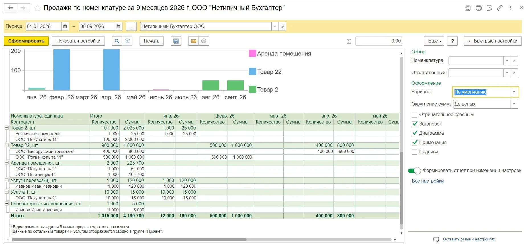Toggle Формировать отчет при изменении настроек switch
The image size is (526, 245).
tap(414, 171)
